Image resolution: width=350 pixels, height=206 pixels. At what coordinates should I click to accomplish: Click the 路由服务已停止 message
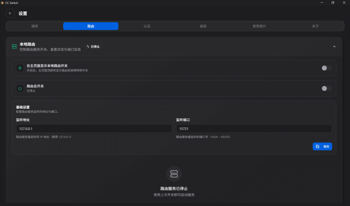(174, 189)
